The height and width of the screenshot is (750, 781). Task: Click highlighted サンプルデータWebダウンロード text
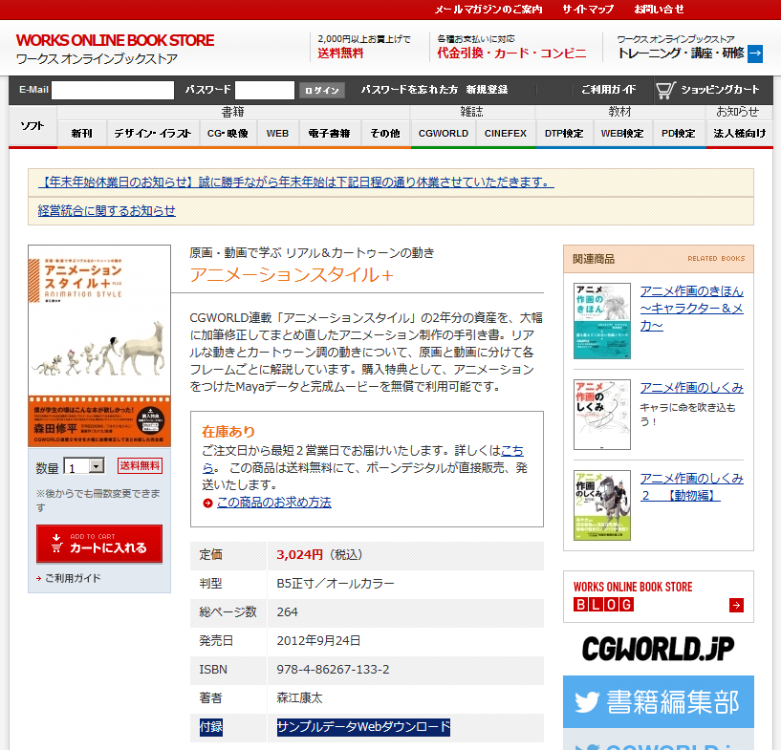[363, 727]
